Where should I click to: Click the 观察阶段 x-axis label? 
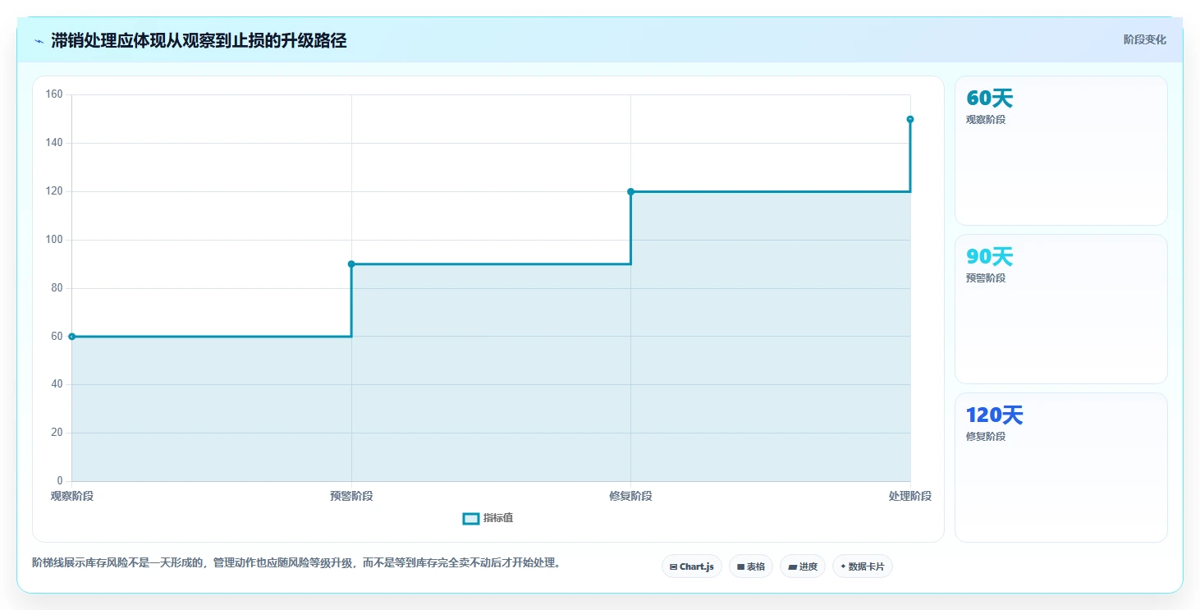(72, 496)
